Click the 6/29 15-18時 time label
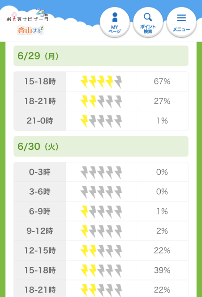 (40, 82)
